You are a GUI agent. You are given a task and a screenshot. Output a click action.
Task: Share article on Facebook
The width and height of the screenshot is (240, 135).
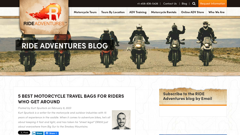point(52,133)
